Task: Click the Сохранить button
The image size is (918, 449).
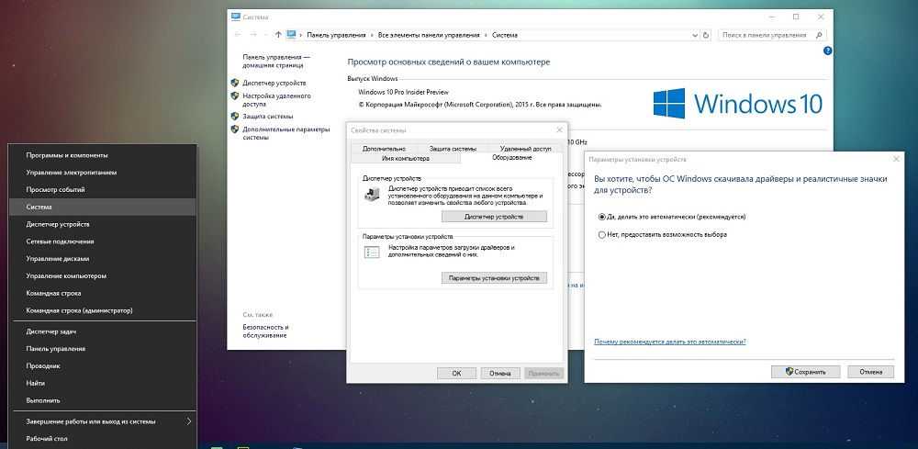Action: point(806,372)
